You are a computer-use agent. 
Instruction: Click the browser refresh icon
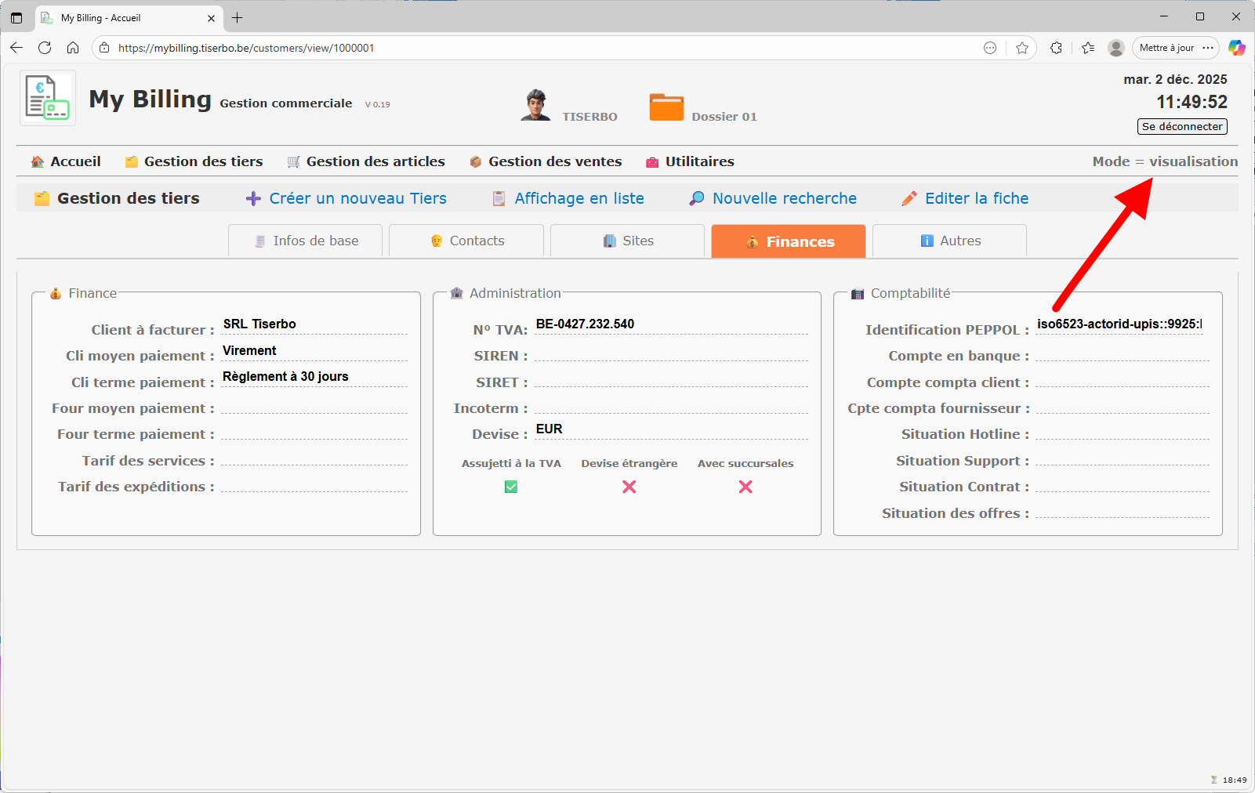coord(45,48)
